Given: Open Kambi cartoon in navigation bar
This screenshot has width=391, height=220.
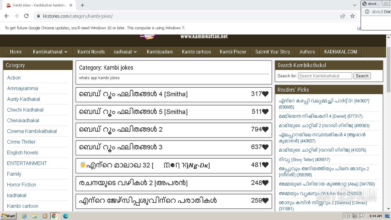Looking at the screenshot, I should coord(196,52).
